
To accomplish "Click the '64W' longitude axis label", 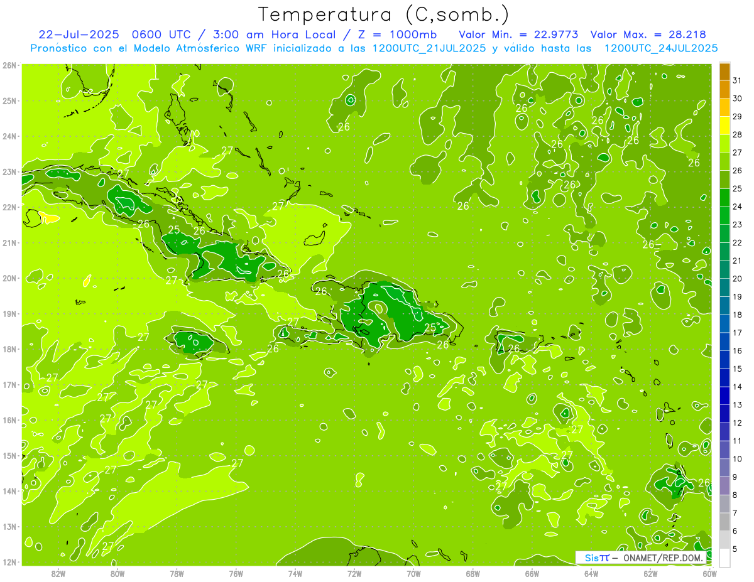I will (x=591, y=573).
